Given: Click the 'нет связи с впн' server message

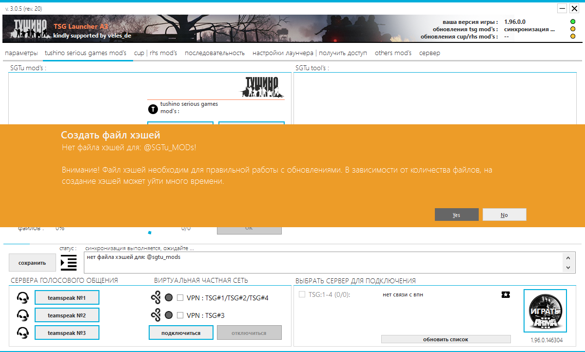Looking at the screenshot, I should tap(403, 294).
